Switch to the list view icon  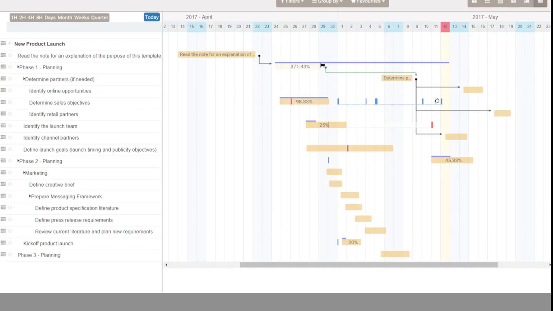pyautogui.click(x=487, y=2)
